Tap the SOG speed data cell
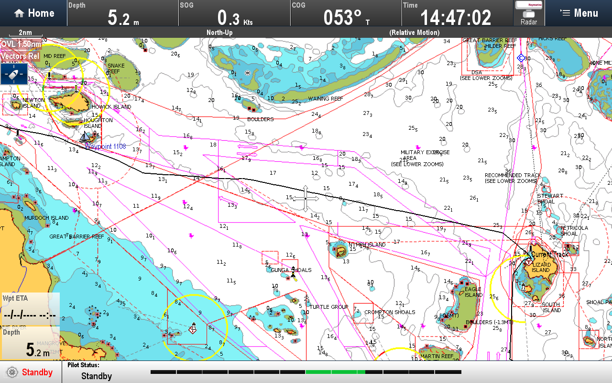 point(234,13)
